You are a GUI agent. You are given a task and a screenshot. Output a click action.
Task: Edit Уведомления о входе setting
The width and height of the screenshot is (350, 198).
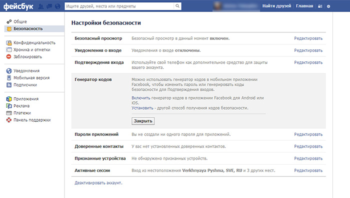click(308, 50)
